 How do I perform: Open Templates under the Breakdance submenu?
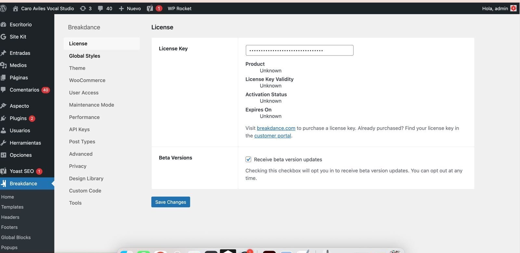(x=12, y=207)
